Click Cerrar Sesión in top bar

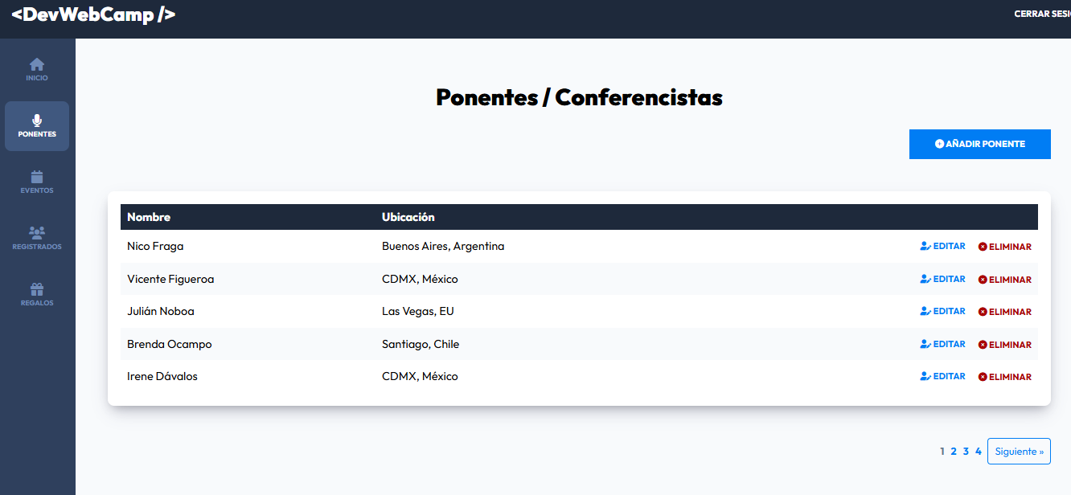[1044, 14]
